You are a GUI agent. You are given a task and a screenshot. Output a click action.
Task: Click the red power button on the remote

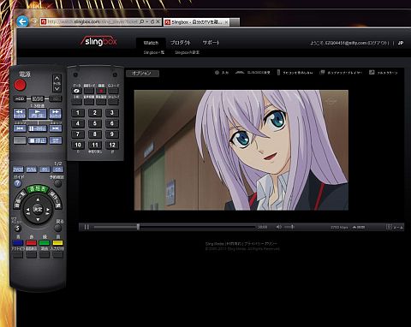click(x=20, y=85)
